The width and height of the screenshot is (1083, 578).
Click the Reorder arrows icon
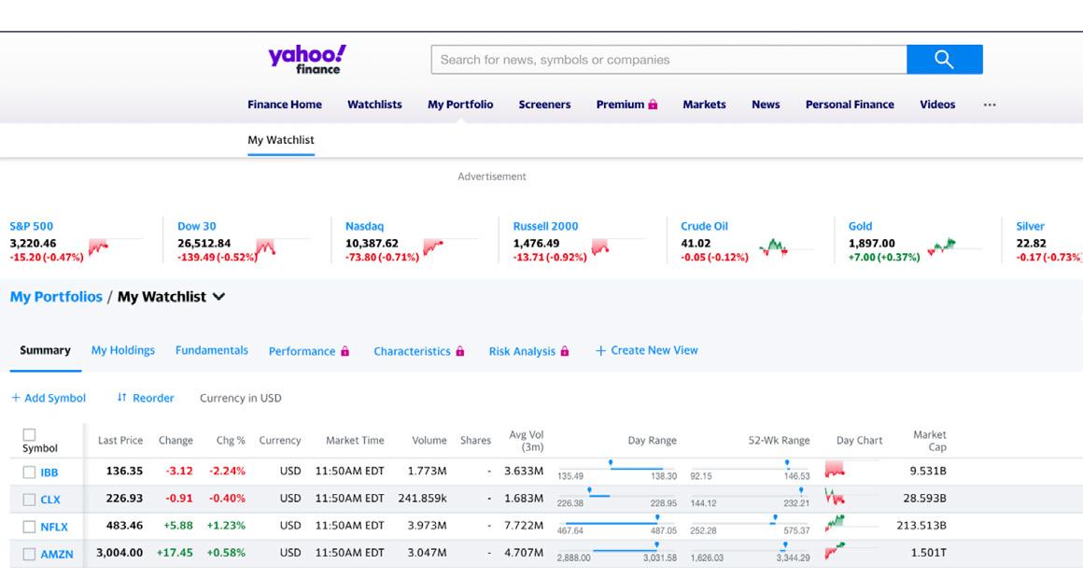(121, 397)
